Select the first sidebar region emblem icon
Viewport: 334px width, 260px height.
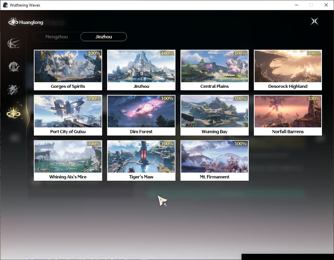(x=14, y=43)
